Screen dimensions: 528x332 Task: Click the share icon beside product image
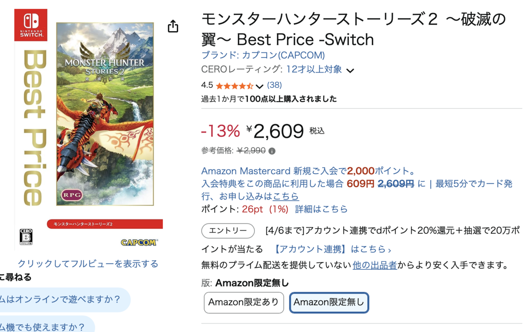coord(173,26)
